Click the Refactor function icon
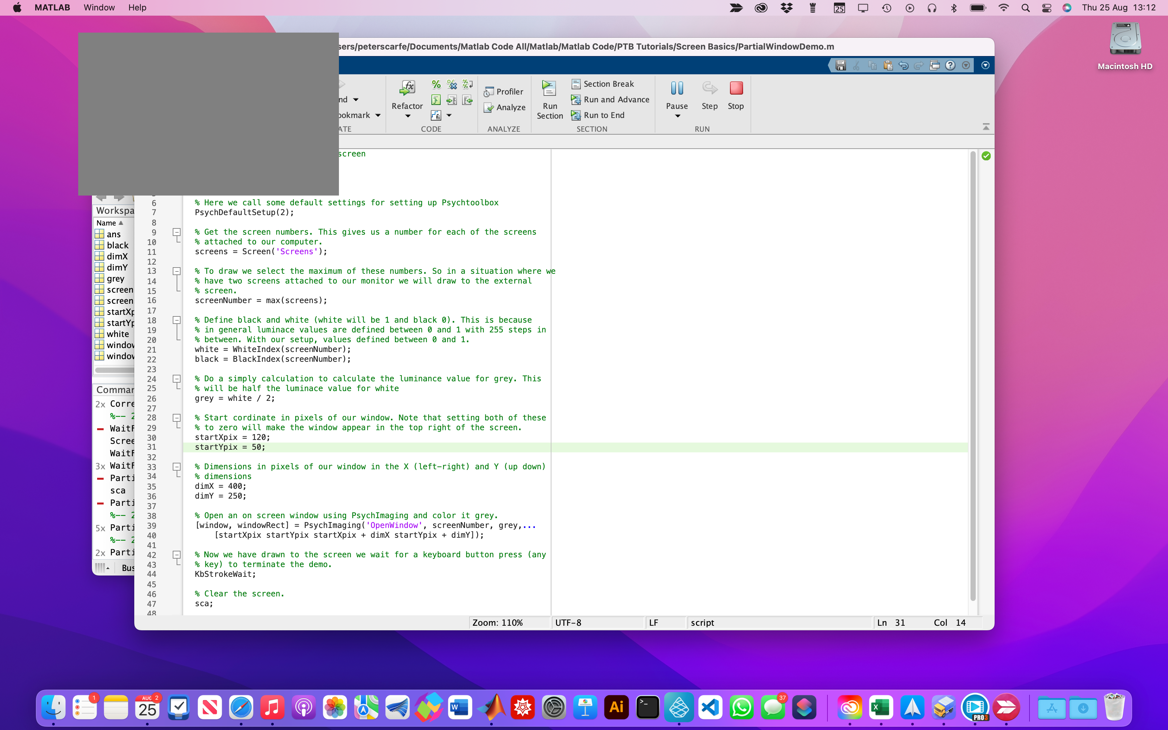The height and width of the screenshot is (730, 1168). pos(407,88)
